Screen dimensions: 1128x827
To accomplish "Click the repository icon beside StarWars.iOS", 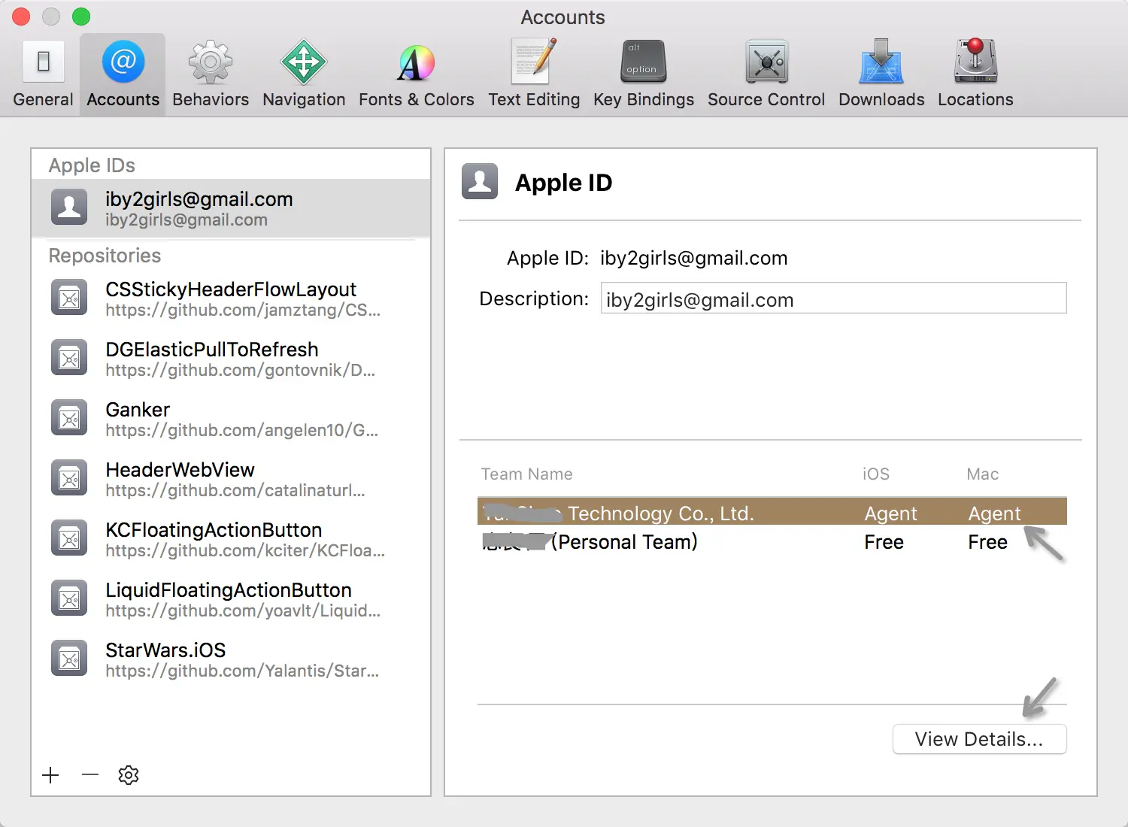I will 69,659.
